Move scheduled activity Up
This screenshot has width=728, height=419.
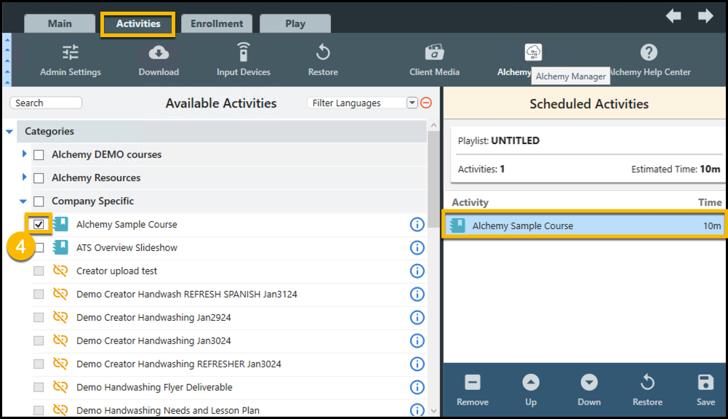pos(531,390)
